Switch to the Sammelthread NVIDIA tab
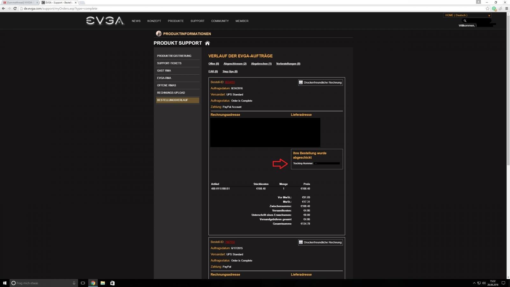Screen dimensions: 510x287 tap(20, 3)
